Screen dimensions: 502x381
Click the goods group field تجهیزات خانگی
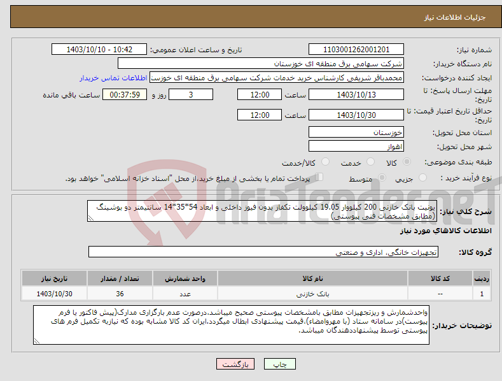pos(263,252)
